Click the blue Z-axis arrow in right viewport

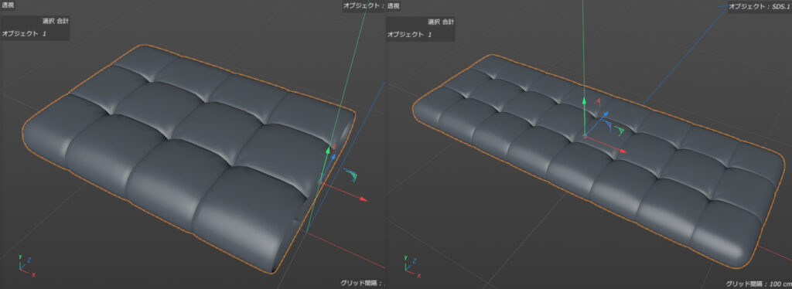point(605,115)
